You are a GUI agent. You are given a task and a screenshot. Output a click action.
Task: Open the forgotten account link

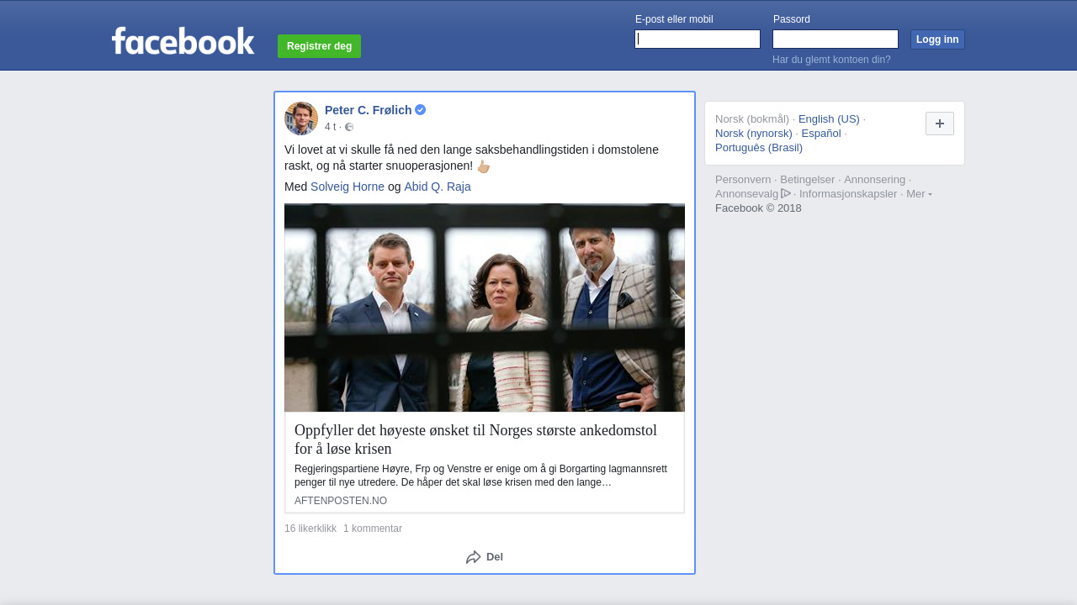click(x=831, y=60)
